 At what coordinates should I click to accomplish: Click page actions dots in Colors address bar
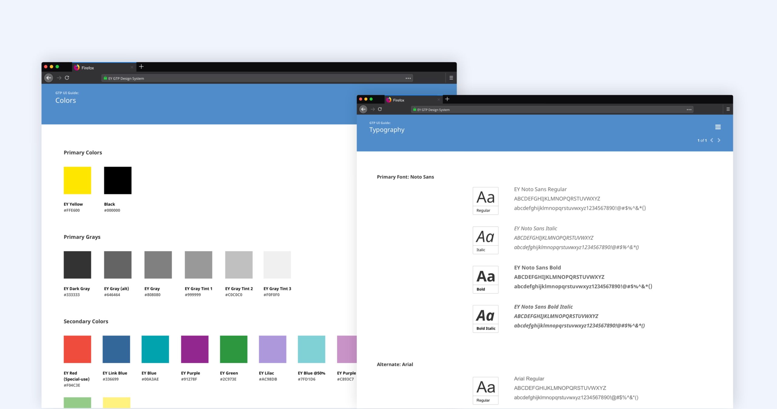(x=408, y=78)
